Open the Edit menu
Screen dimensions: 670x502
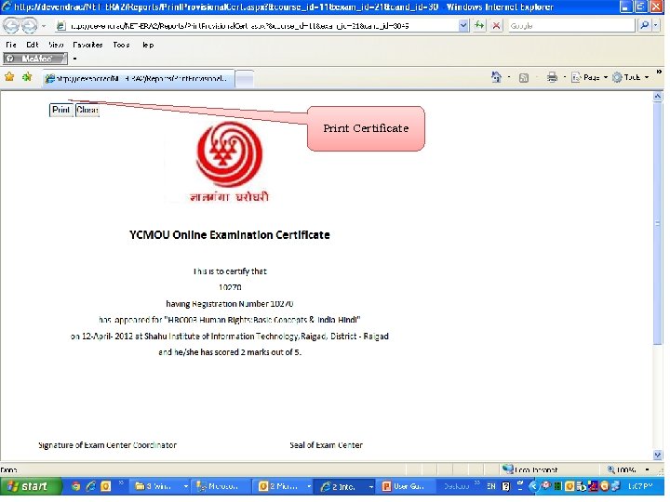[32, 45]
